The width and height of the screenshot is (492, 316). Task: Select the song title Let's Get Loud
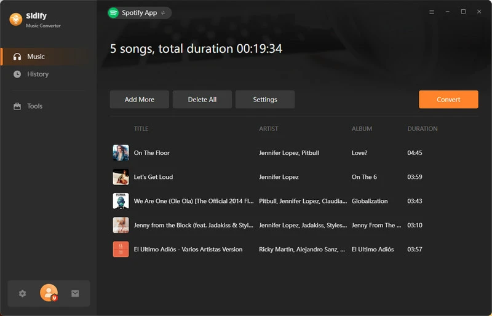153,177
